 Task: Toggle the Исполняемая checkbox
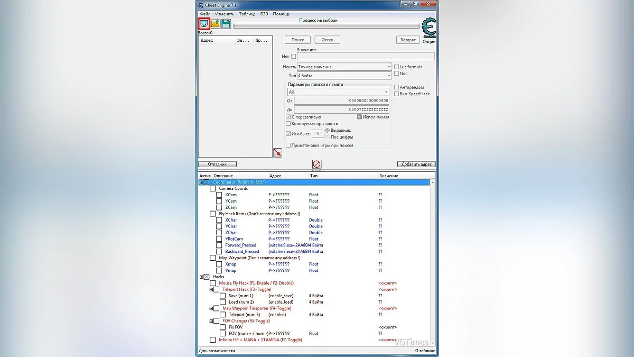359,117
